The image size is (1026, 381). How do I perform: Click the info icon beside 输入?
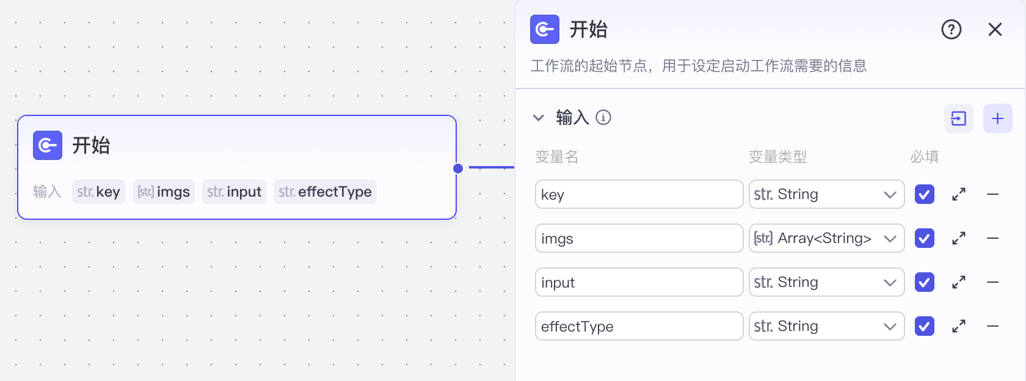click(604, 118)
